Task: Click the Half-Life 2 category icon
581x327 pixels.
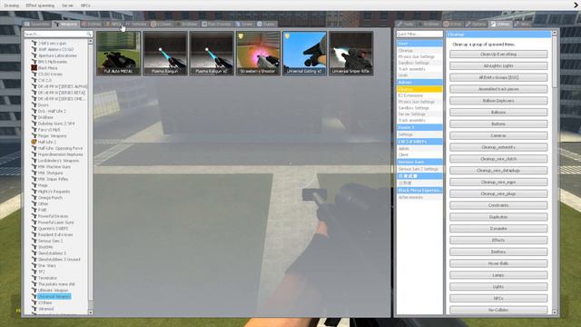Action: (x=34, y=142)
